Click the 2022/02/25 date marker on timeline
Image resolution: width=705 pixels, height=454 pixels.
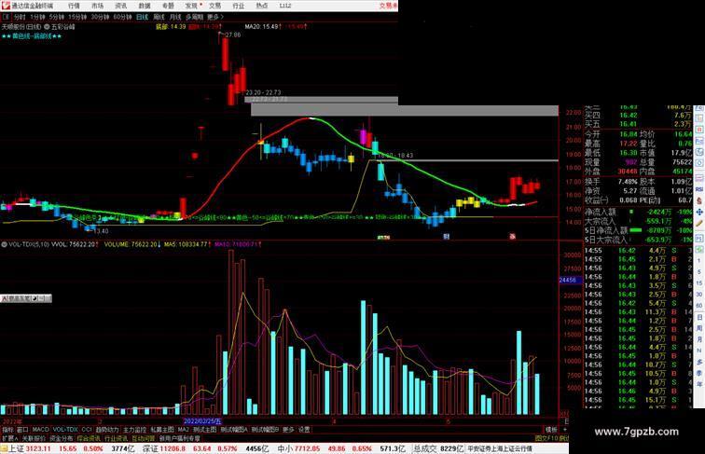point(202,421)
